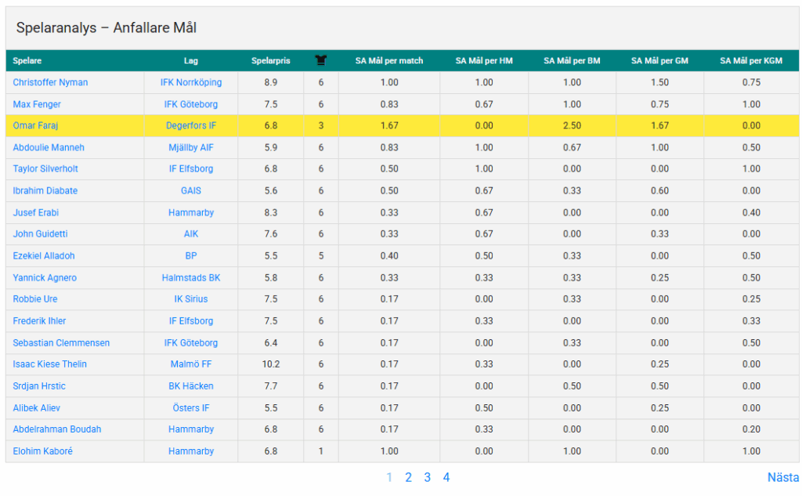The width and height of the screenshot is (802, 496).
Task: Select matches value 1 in Elohim Kaboré row
Action: pyautogui.click(x=320, y=451)
